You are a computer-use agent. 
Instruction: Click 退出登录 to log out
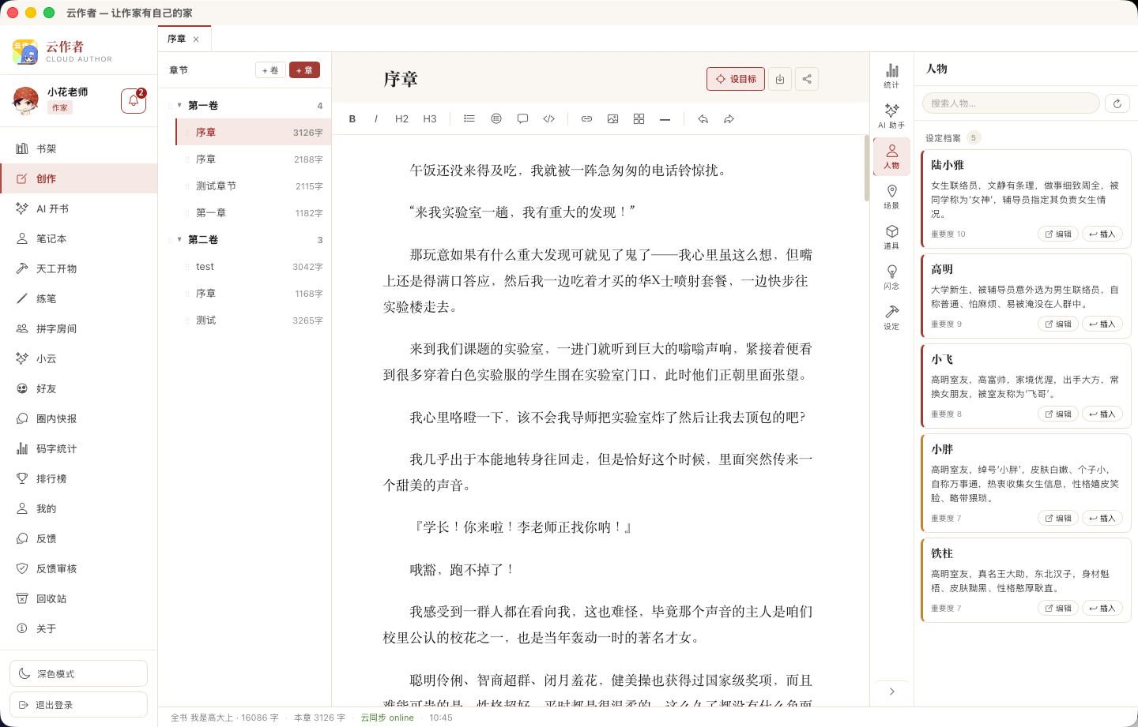pos(78,705)
